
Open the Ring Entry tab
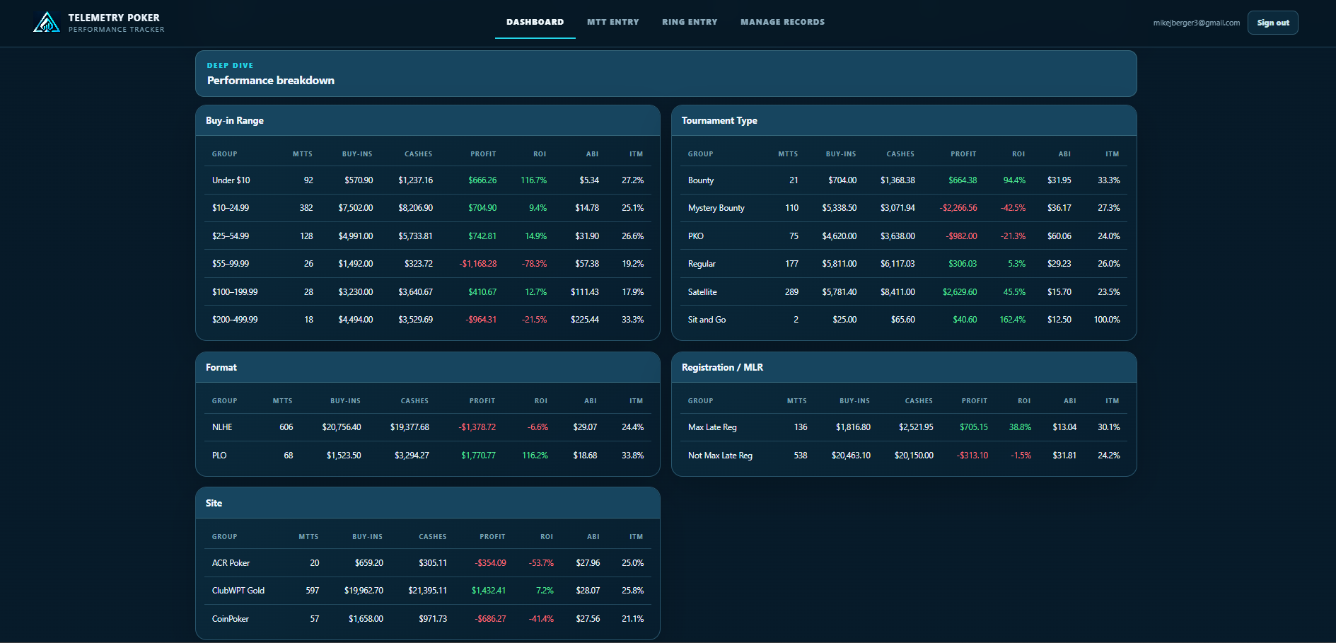point(690,22)
